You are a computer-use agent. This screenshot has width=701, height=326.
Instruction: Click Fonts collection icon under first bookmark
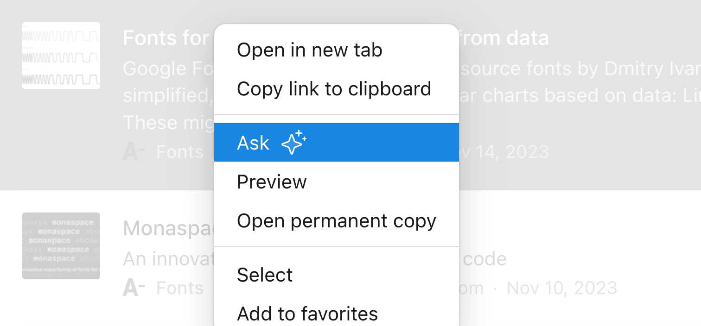tap(133, 152)
